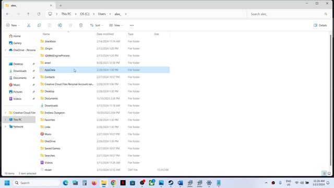334x188 pixels.
Task: Open Microsoft Edge from taskbar
Action: coord(65,183)
